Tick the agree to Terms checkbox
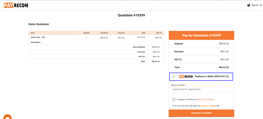The image size is (263, 119). coord(174,99)
